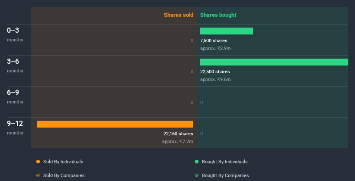Click the zero sold value in 3–6 months row
Viewport: 355px width, 181px height.
(192, 72)
